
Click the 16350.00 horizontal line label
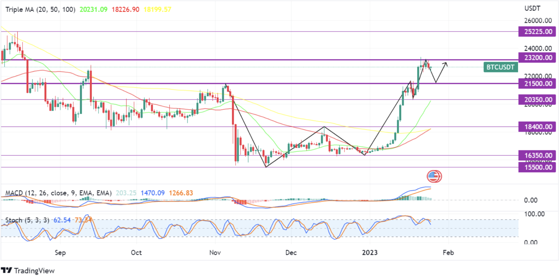[x=537, y=155]
